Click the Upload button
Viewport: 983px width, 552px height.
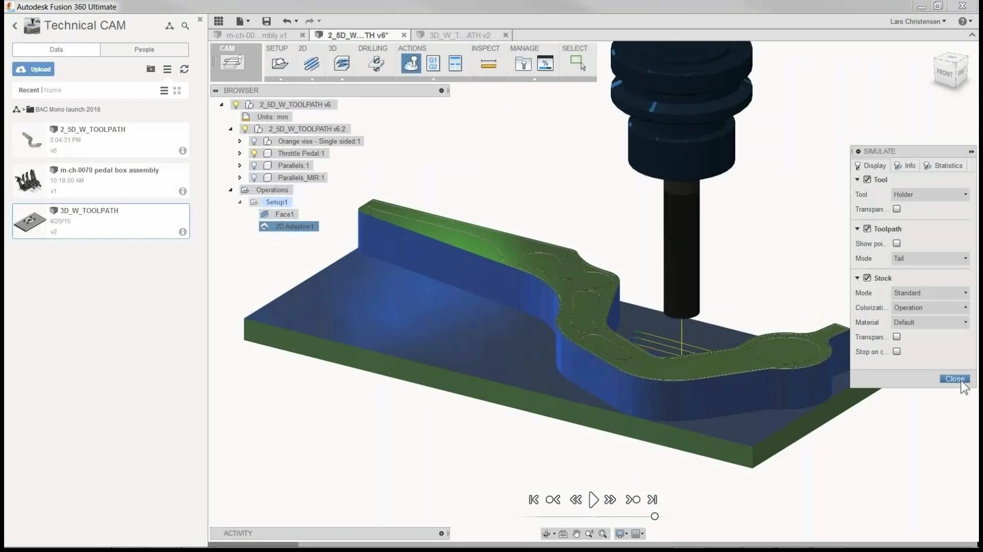coord(33,69)
